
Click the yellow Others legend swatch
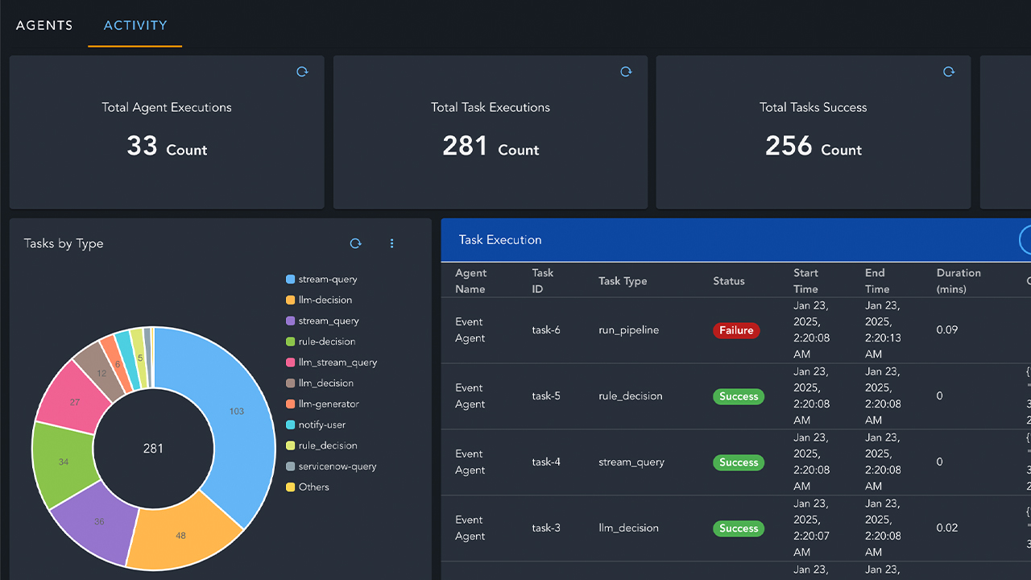click(291, 487)
